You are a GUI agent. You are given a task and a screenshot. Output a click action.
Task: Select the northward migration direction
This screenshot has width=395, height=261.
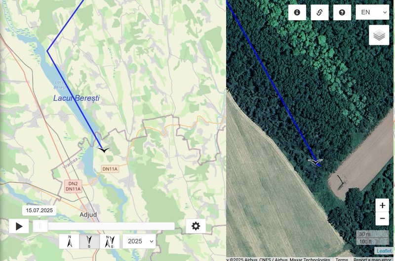click(69, 241)
